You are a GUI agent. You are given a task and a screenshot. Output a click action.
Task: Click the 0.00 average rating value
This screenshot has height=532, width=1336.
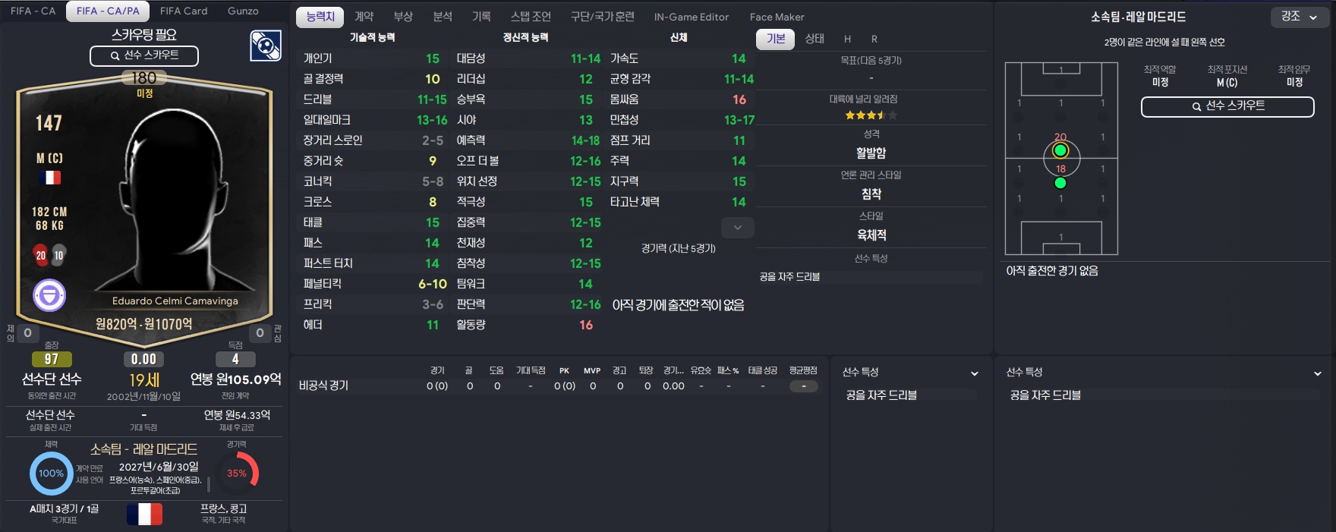click(143, 359)
